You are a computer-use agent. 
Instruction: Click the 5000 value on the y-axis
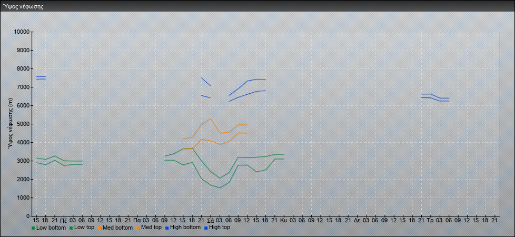tap(23, 124)
